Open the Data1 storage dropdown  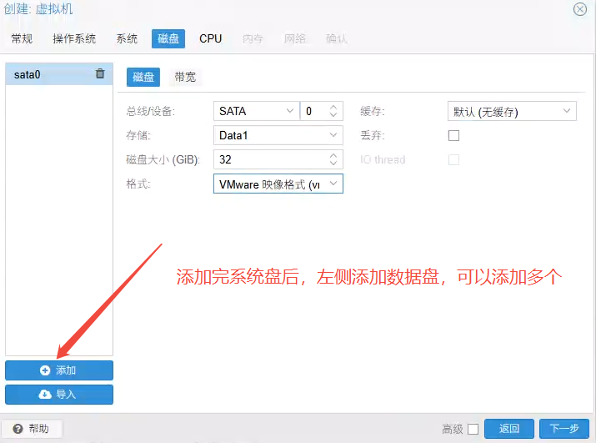coord(333,135)
